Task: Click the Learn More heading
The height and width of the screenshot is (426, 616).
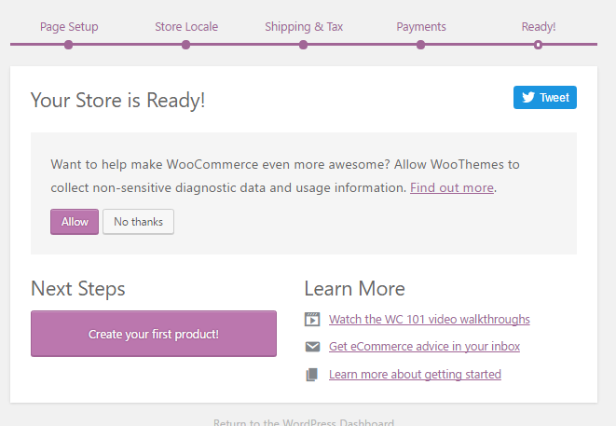Action: 355,289
